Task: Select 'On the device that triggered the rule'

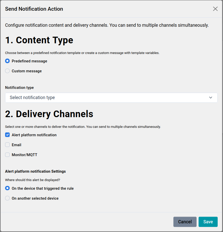Action: tap(8, 188)
